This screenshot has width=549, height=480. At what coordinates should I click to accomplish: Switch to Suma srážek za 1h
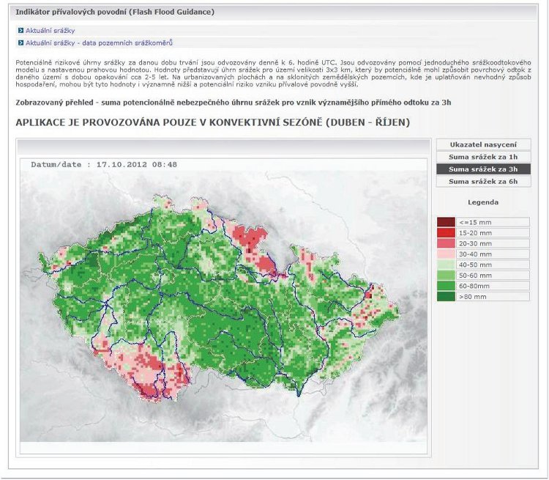pyautogui.click(x=483, y=157)
